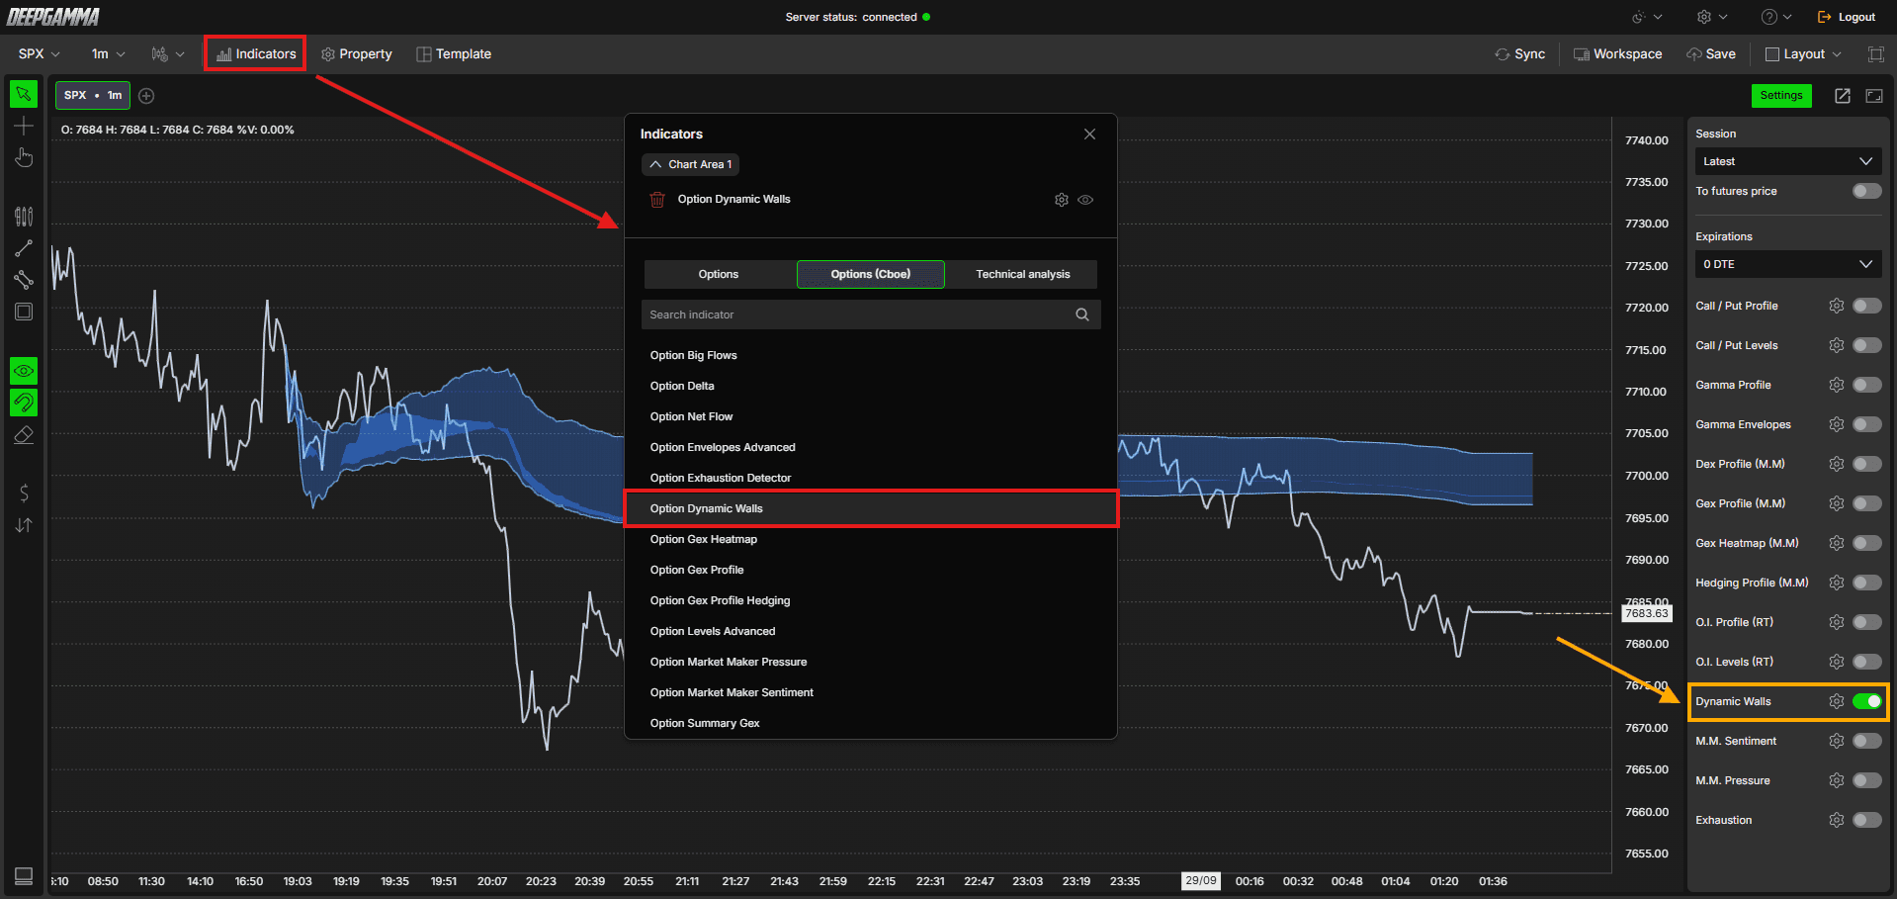Open the Indicators toolbar button
This screenshot has height=899, width=1897.
click(x=255, y=54)
